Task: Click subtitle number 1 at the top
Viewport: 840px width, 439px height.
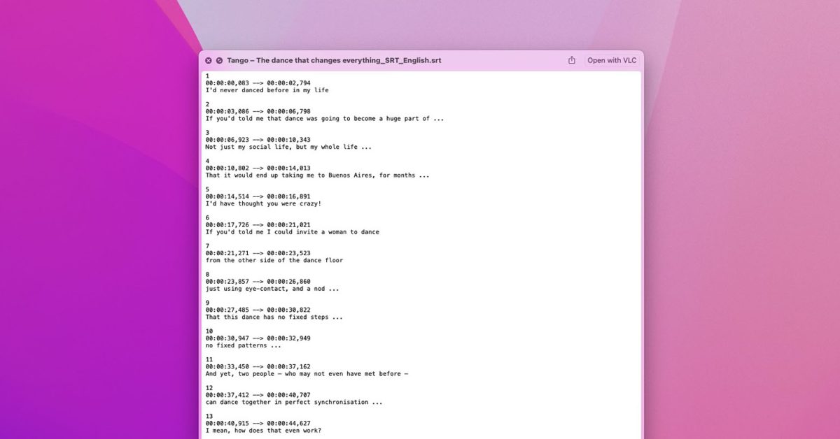Action: (x=206, y=75)
